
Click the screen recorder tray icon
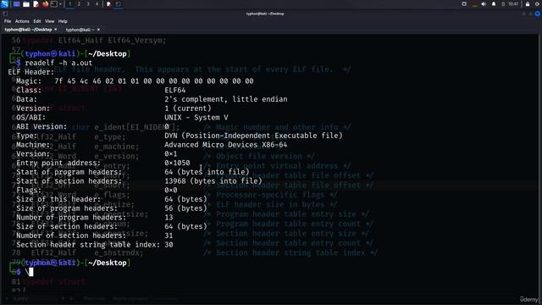[464, 4]
